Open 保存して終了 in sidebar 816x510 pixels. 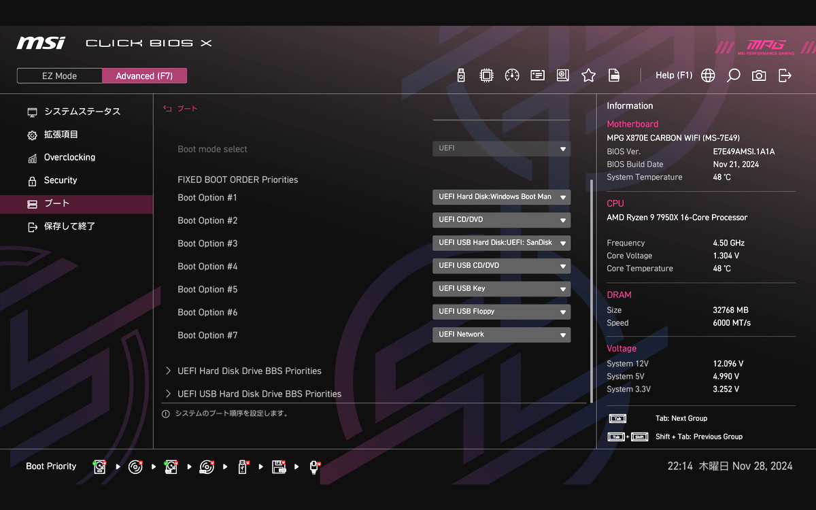[x=76, y=226]
